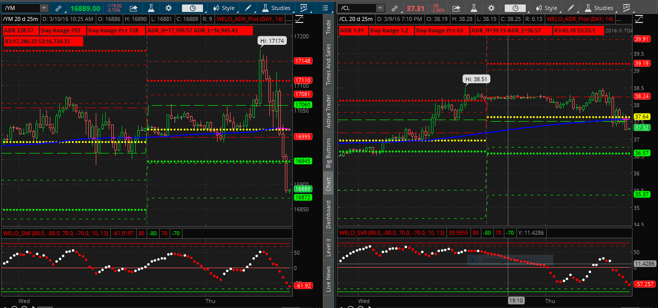Open the patterns chart icon on /YM toolbar
This screenshot has width=658, height=308.
(x=304, y=8)
